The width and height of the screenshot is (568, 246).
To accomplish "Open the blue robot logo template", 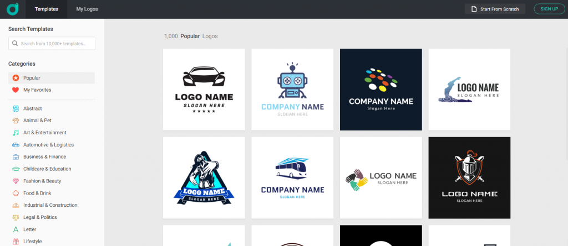I will tap(292, 90).
